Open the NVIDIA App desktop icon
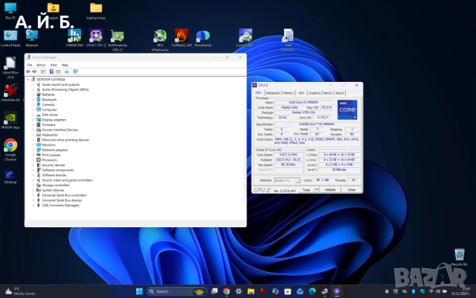This screenshot has width=476, height=298. click(10, 119)
